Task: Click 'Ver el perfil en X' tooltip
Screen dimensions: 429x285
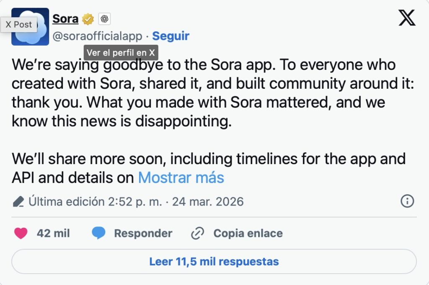Action: pos(120,52)
